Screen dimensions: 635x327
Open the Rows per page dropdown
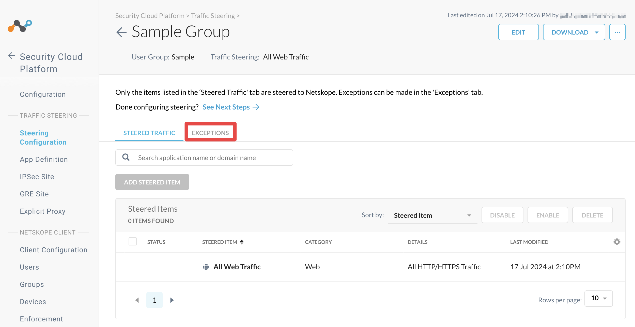pos(598,298)
